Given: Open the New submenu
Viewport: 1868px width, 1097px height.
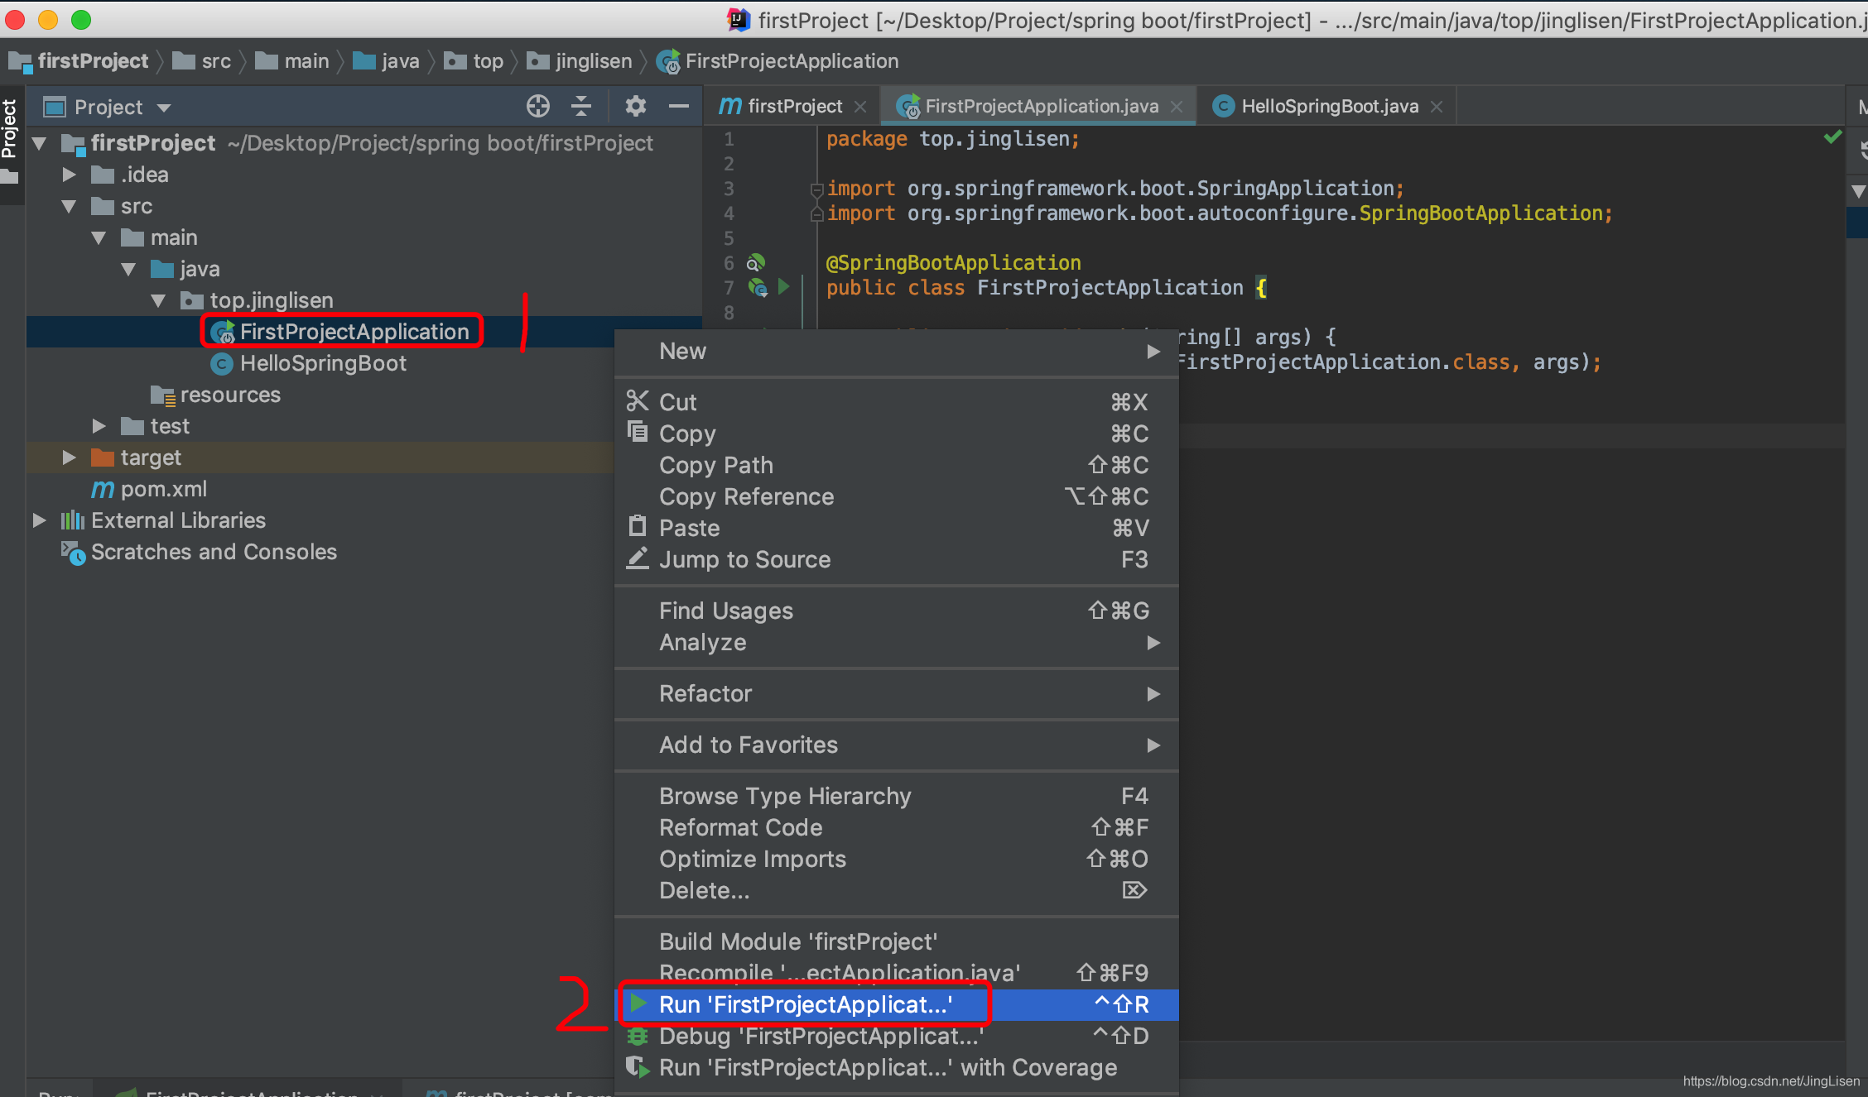Looking at the screenshot, I should pos(897,352).
